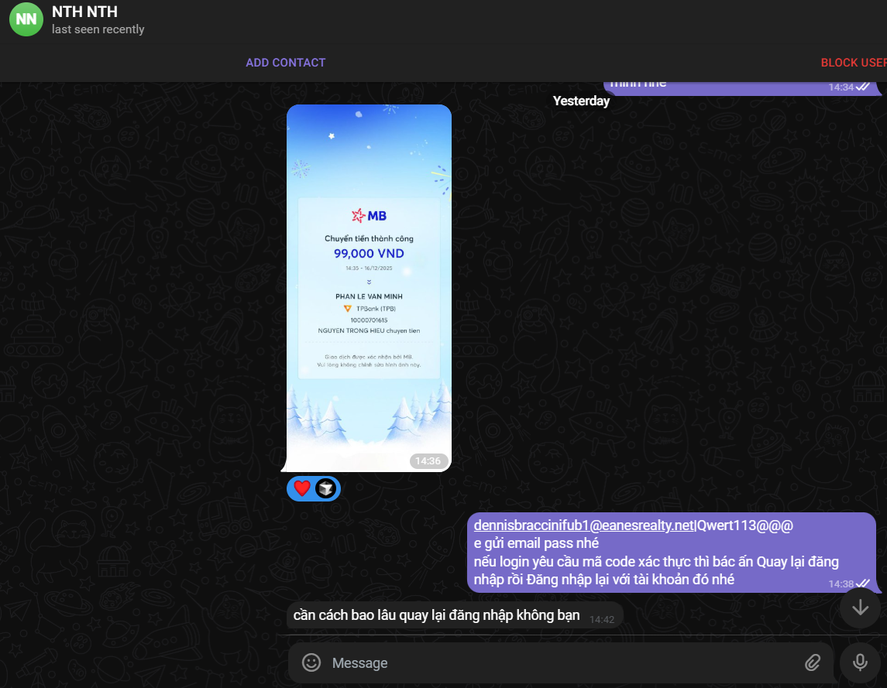Click the red heart reaction

pyautogui.click(x=302, y=488)
